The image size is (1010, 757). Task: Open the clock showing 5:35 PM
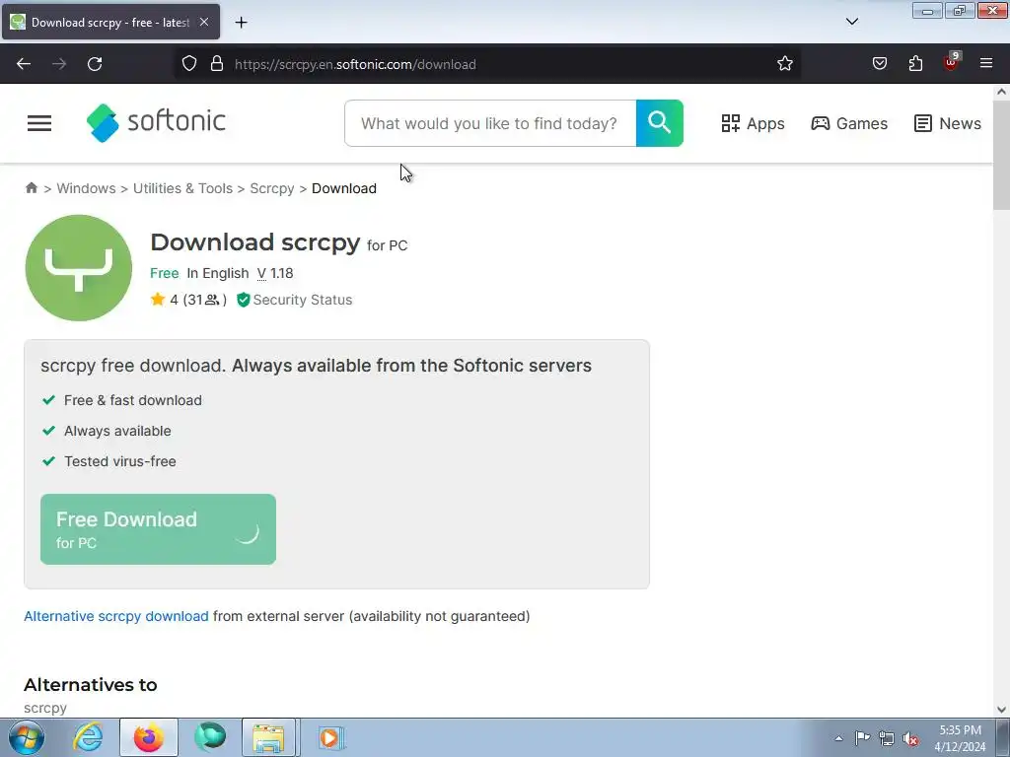pyautogui.click(x=960, y=738)
